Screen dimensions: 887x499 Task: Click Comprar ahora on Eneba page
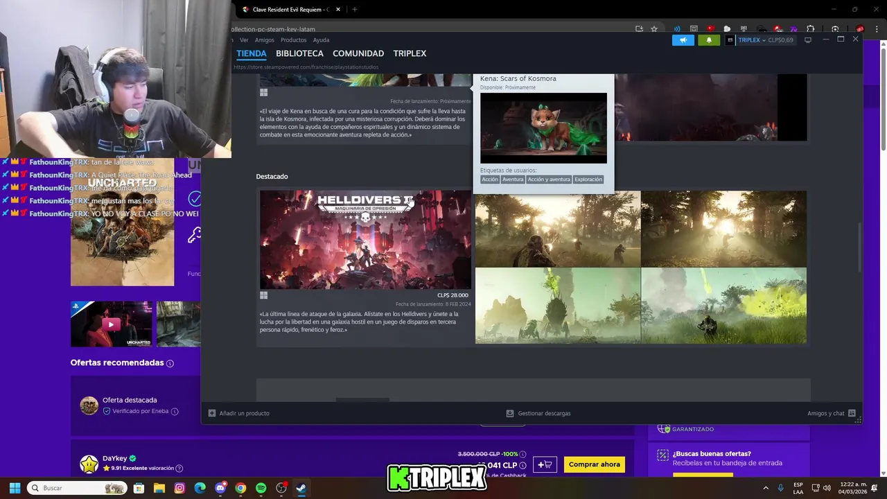pyautogui.click(x=595, y=464)
